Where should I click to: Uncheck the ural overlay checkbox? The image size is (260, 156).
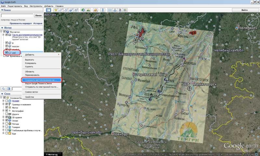6,52
